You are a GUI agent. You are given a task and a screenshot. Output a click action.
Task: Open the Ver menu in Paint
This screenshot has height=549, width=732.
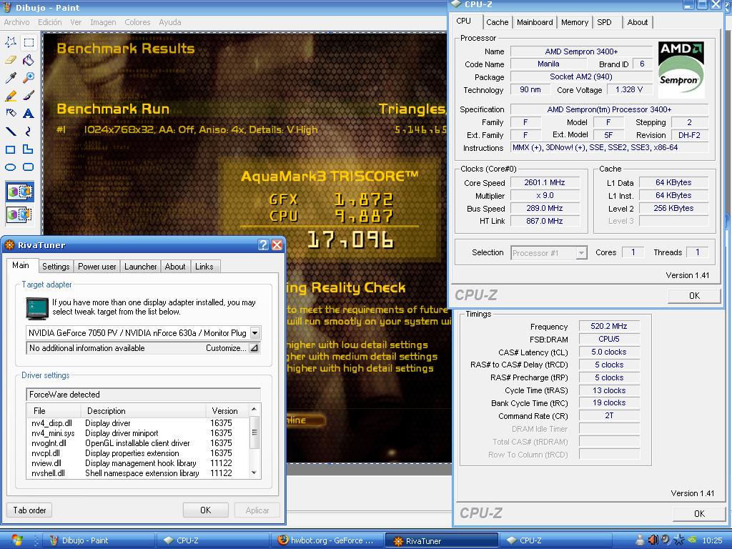click(76, 22)
